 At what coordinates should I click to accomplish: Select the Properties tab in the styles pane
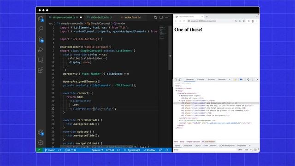pyautogui.click(x=242, y=146)
